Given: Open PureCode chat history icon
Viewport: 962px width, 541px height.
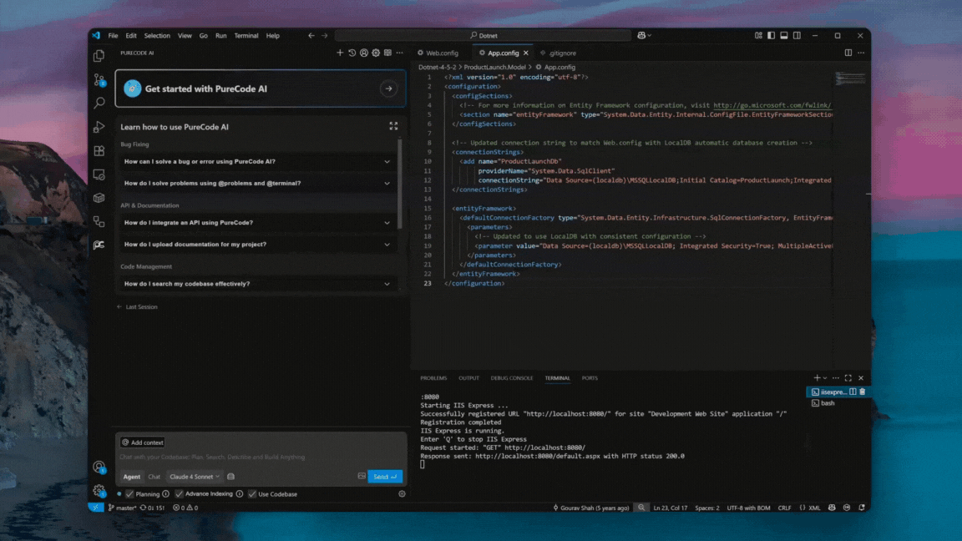Looking at the screenshot, I should pyautogui.click(x=352, y=53).
